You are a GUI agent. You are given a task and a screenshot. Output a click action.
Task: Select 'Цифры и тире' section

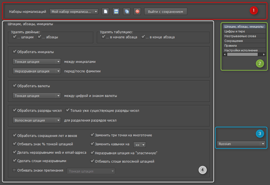coord(235,31)
